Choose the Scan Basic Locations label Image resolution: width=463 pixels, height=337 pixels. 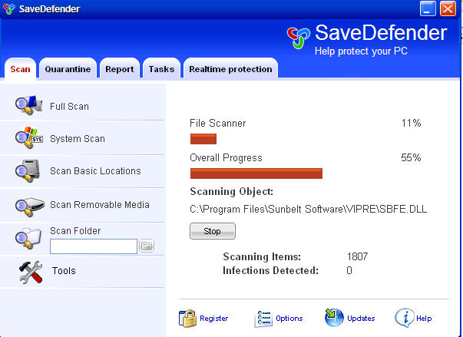[x=95, y=171]
